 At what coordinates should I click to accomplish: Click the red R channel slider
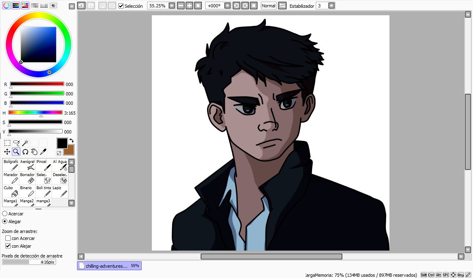[37, 84]
